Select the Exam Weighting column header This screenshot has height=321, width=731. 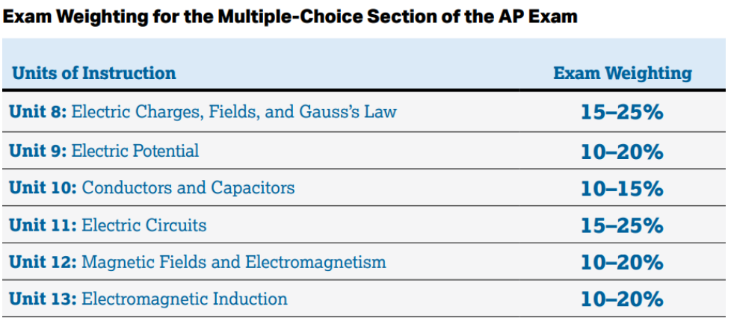623,73
